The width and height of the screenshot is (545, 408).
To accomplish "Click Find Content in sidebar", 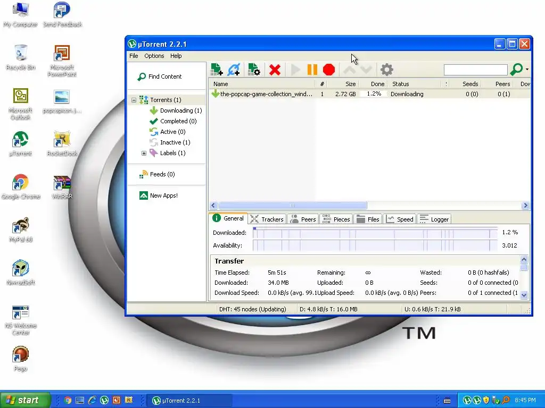I will click(x=160, y=76).
